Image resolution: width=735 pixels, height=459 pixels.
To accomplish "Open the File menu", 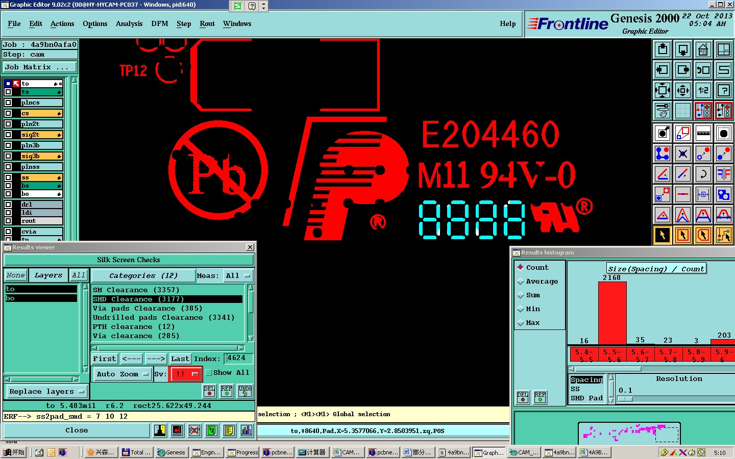I will (x=14, y=24).
